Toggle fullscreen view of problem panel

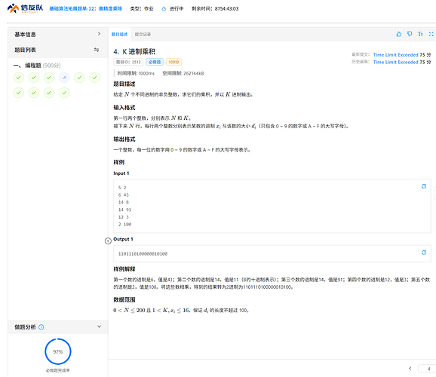point(431,34)
